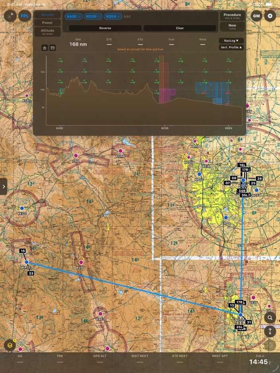Select runway 31 label at KCOS
This screenshot has width=280, height=373.
(x=249, y=322)
